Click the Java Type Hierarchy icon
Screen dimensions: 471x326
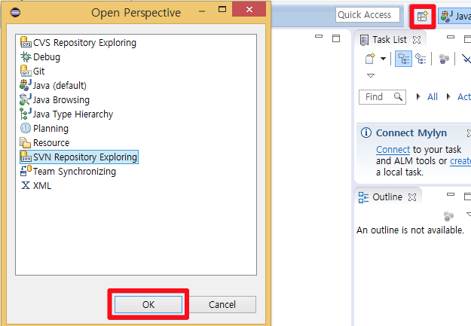(x=26, y=114)
